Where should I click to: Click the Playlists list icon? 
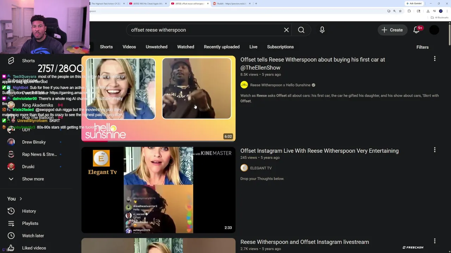click(11, 223)
